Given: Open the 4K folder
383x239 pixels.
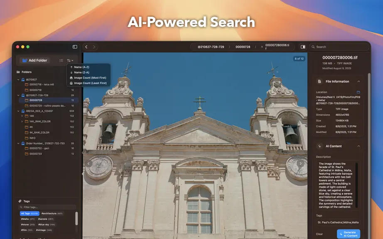Looking at the screenshot, I should point(49,127).
